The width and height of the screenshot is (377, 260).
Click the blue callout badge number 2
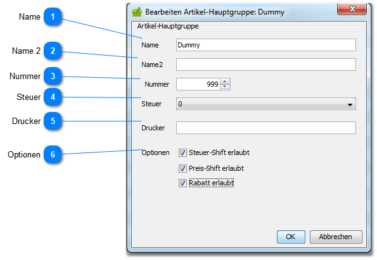coord(53,51)
